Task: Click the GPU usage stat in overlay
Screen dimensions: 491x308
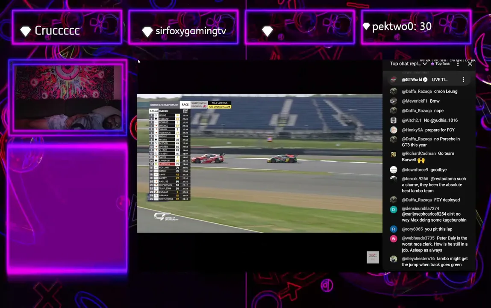Action: point(440,60)
